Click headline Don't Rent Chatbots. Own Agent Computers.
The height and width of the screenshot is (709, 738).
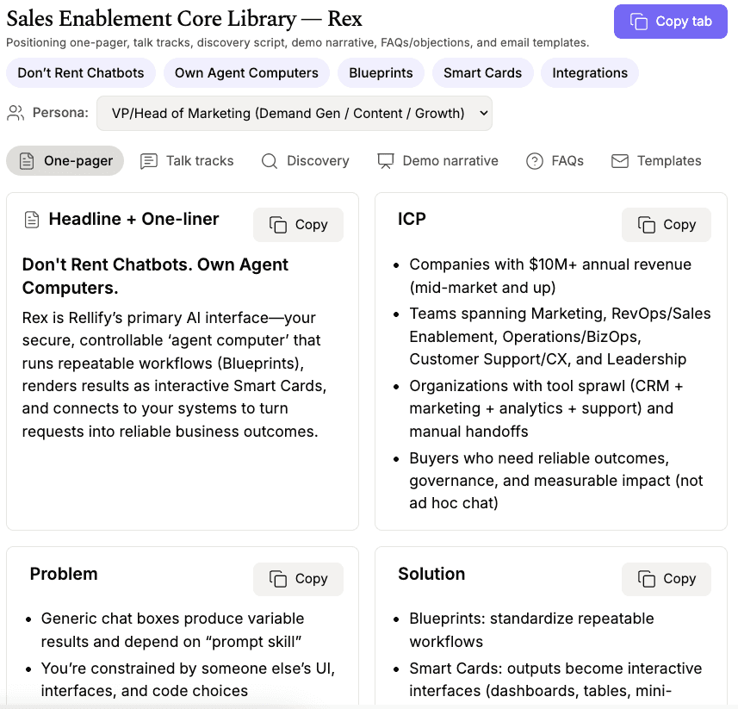click(x=155, y=276)
